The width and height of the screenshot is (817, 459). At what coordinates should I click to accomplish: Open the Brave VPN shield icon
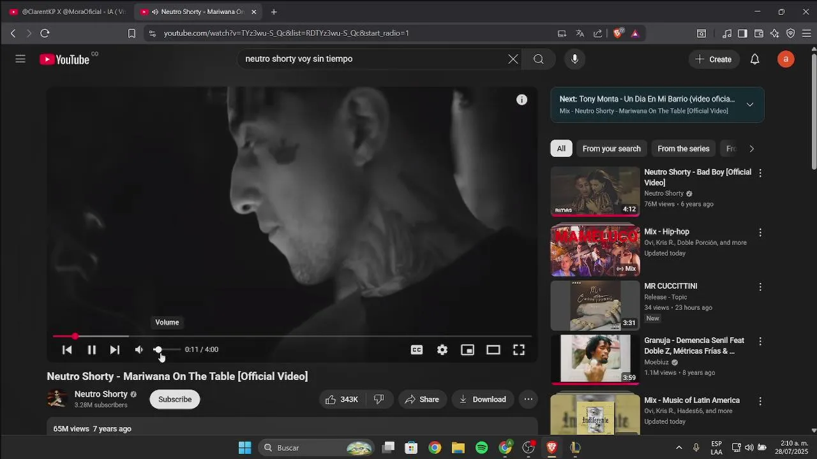click(790, 33)
